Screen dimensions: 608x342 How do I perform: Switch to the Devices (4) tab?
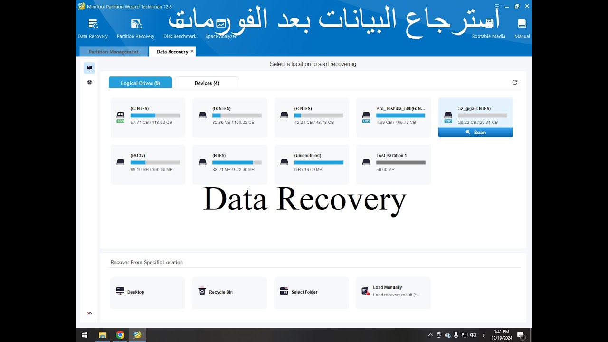coord(207,83)
